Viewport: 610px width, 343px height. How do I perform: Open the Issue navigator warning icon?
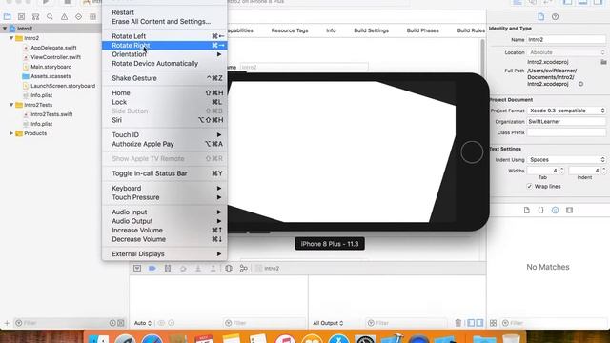64,17
